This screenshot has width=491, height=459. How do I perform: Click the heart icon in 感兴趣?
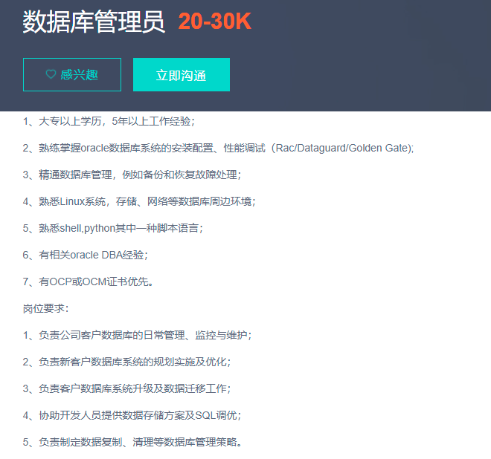[x=51, y=74]
